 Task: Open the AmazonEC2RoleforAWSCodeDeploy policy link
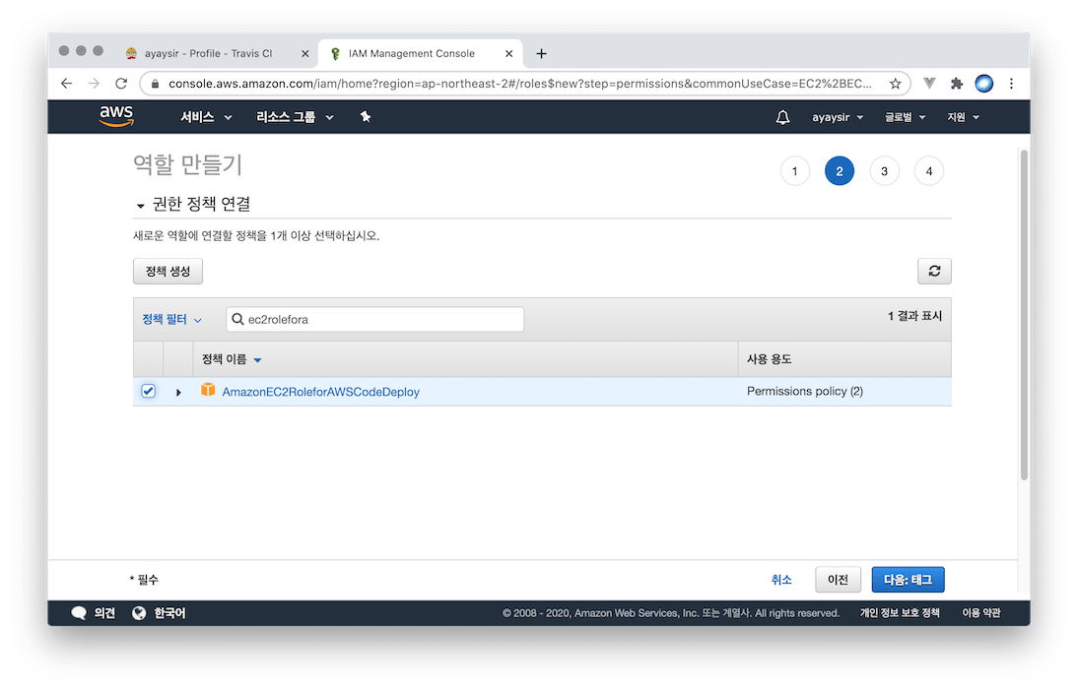[x=320, y=392]
